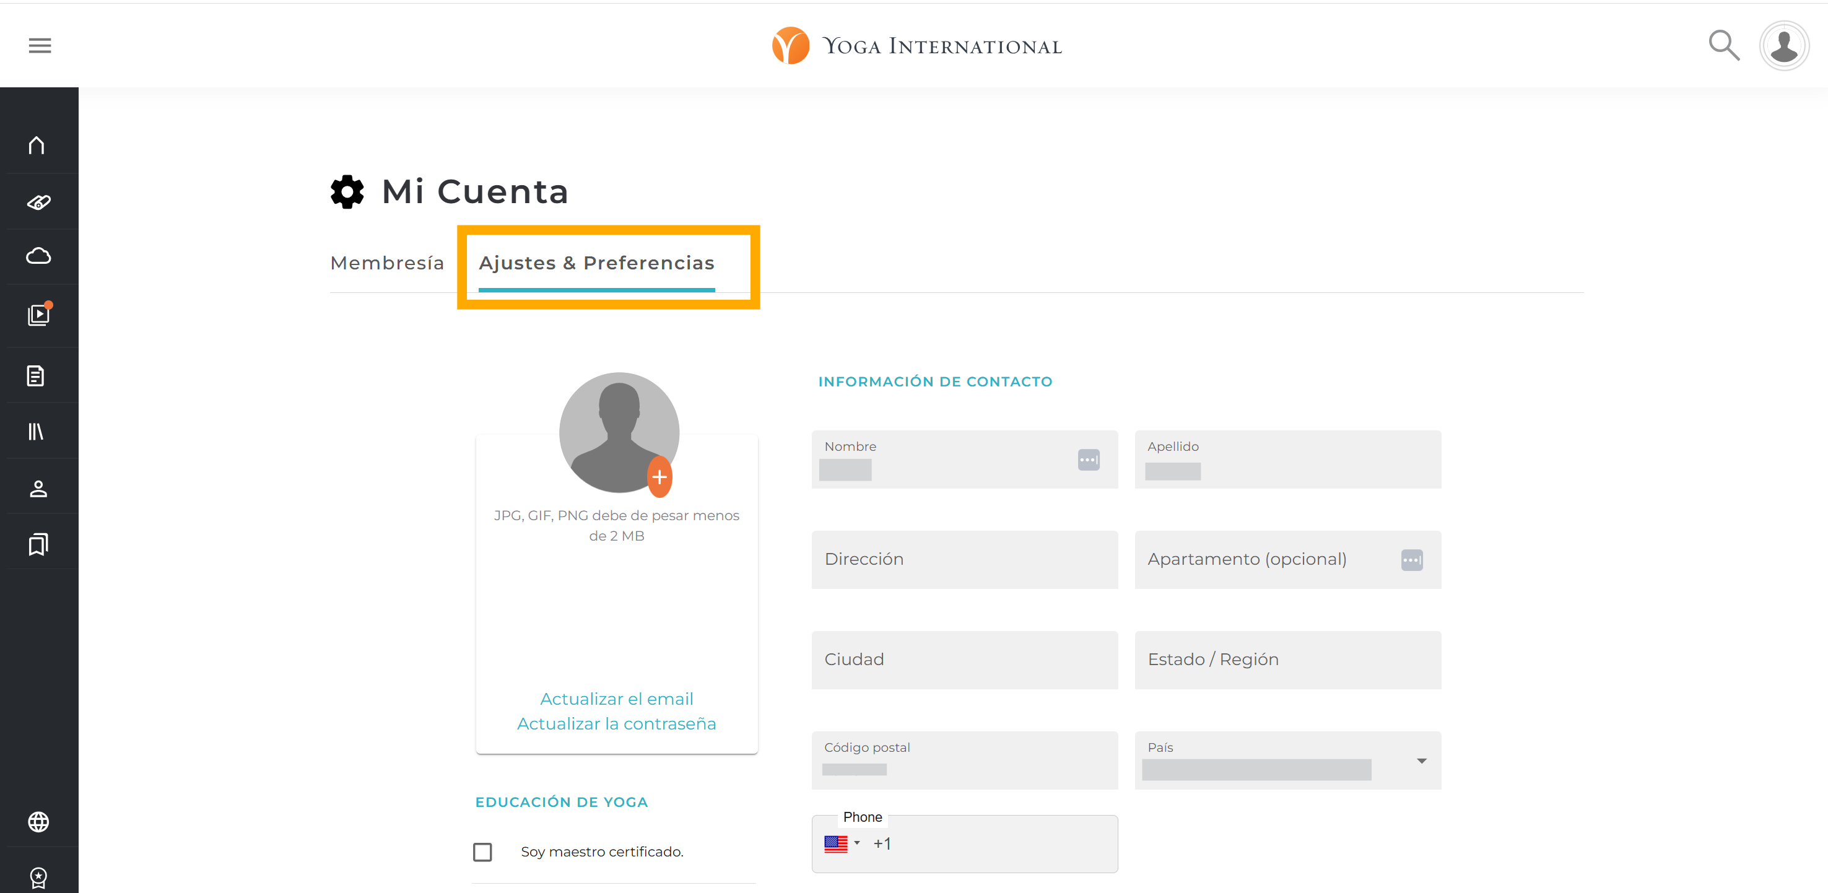1828x893 pixels.
Task: Click the autofill icon in Apartamento field
Action: point(1411,559)
